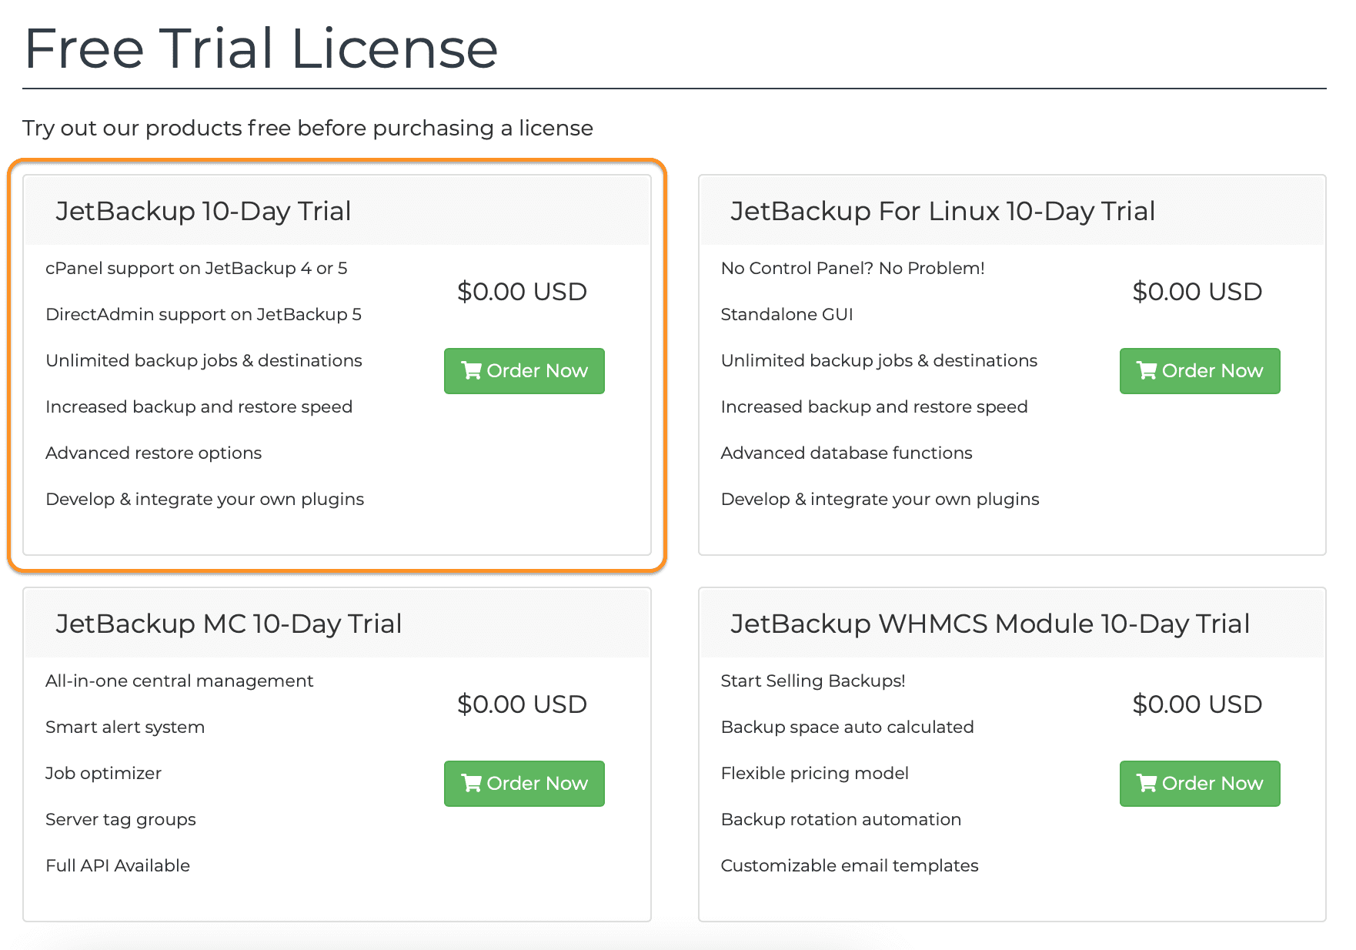
Task: Order the JetBackup WHMCS Module 10-Day Trial
Action: tap(1199, 783)
